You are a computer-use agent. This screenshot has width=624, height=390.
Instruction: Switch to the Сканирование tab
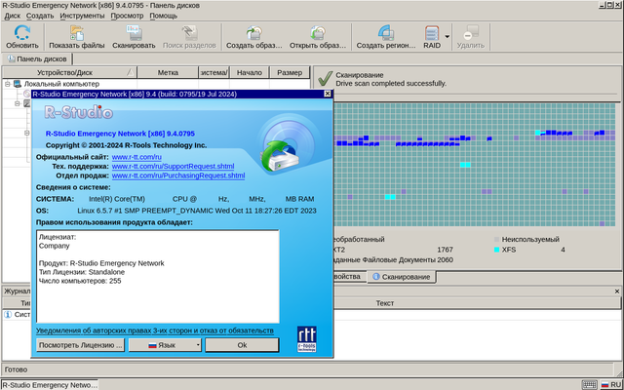point(402,277)
